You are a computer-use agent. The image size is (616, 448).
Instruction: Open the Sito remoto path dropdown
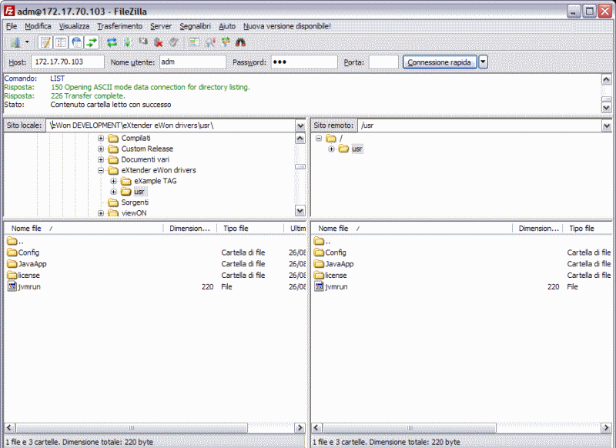tap(607, 125)
